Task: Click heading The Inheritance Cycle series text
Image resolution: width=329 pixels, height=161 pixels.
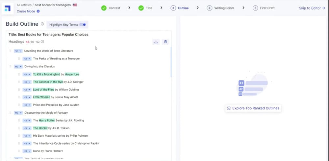Action: click(x=66, y=144)
